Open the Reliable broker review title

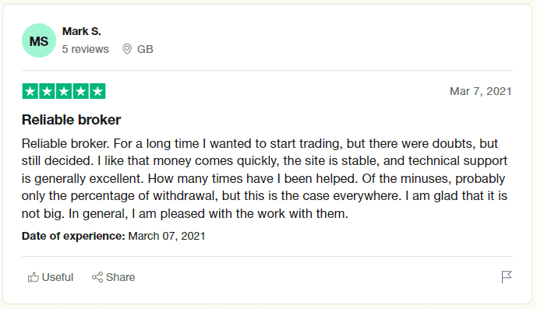coord(71,120)
